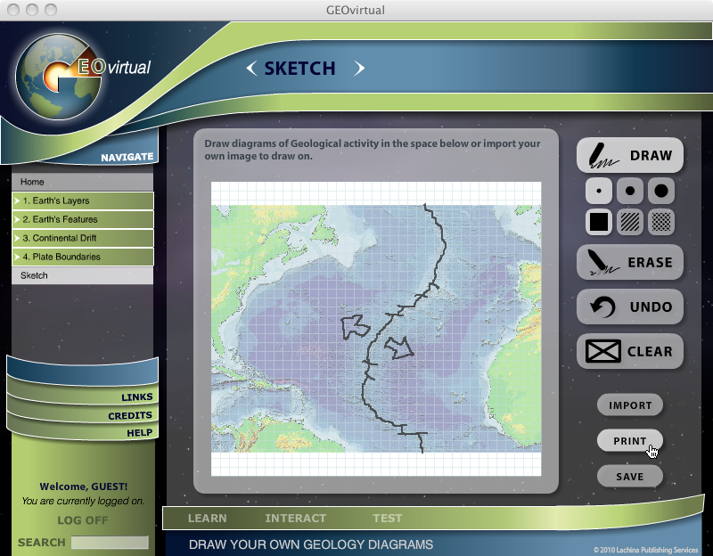Image resolution: width=713 pixels, height=556 pixels.
Task: Expand the 2. Earth's Features section
Action: (x=82, y=219)
